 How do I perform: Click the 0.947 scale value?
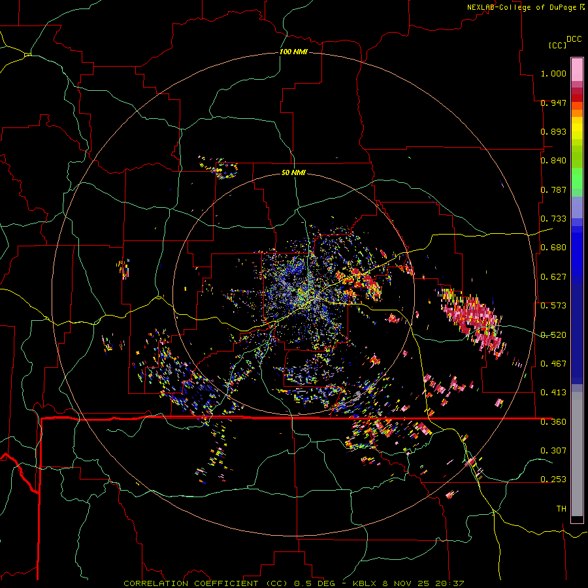(x=553, y=103)
